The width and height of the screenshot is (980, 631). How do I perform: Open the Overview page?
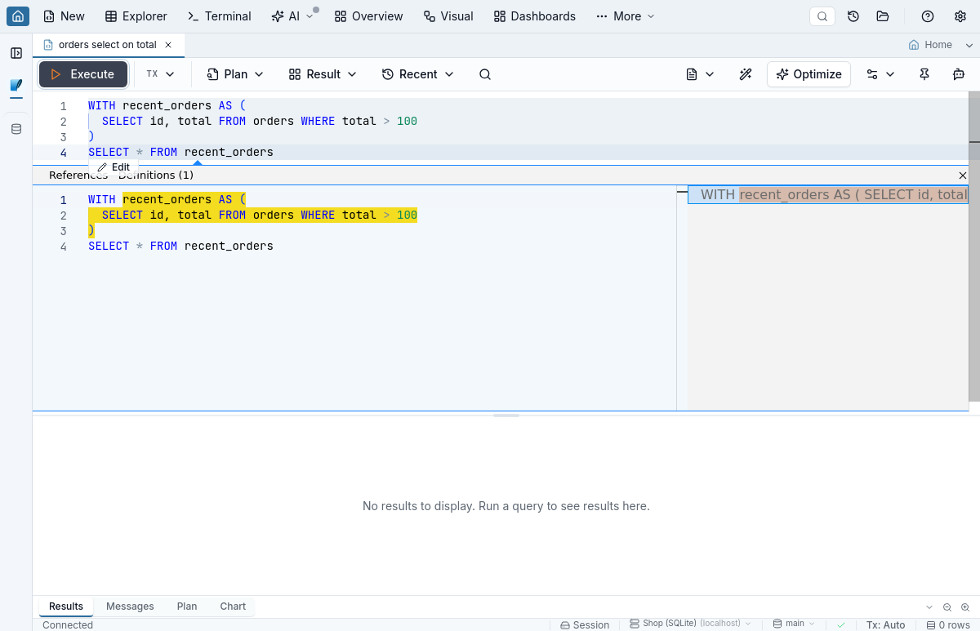[368, 16]
